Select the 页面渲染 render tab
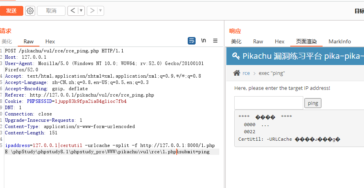The height and width of the screenshot is (188, 364). pos(306,41)
